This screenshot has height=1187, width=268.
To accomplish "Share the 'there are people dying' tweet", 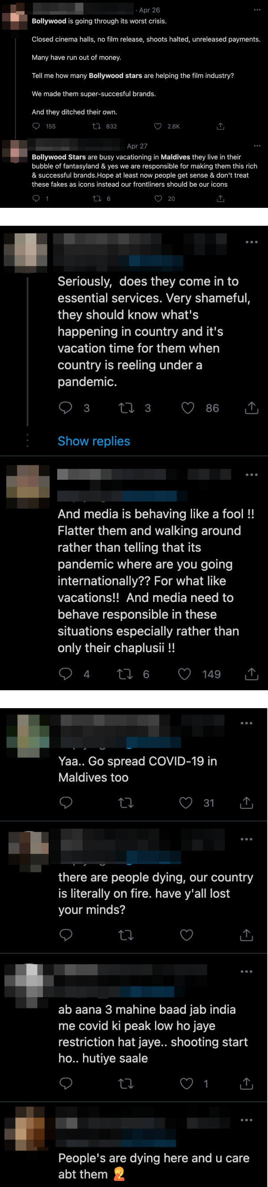I will tap(247, 934).
